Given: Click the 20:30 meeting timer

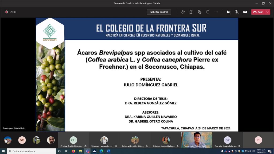Looking at the screenshot, I should (13, 12).
